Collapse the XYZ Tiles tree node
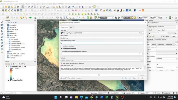This screenshot has width=178, height=100. pos(6,37)
